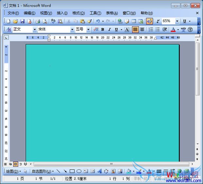Click the 绘图(D) drawing button
203x184 pixels.
click(13, 171)
